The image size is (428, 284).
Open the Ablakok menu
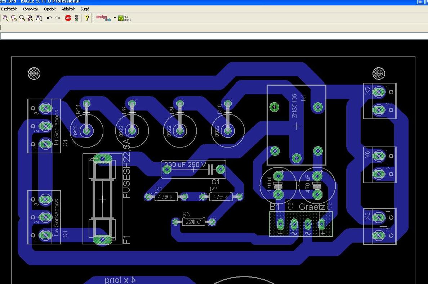68,9
